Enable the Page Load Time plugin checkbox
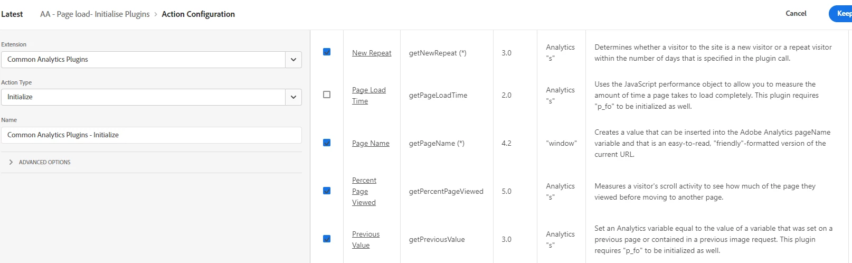 coord(327,95)
